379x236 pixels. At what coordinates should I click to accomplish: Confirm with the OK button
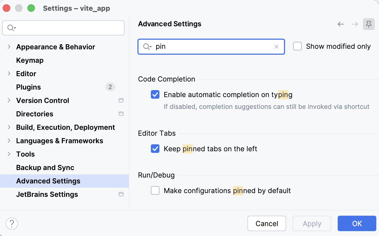357,223
